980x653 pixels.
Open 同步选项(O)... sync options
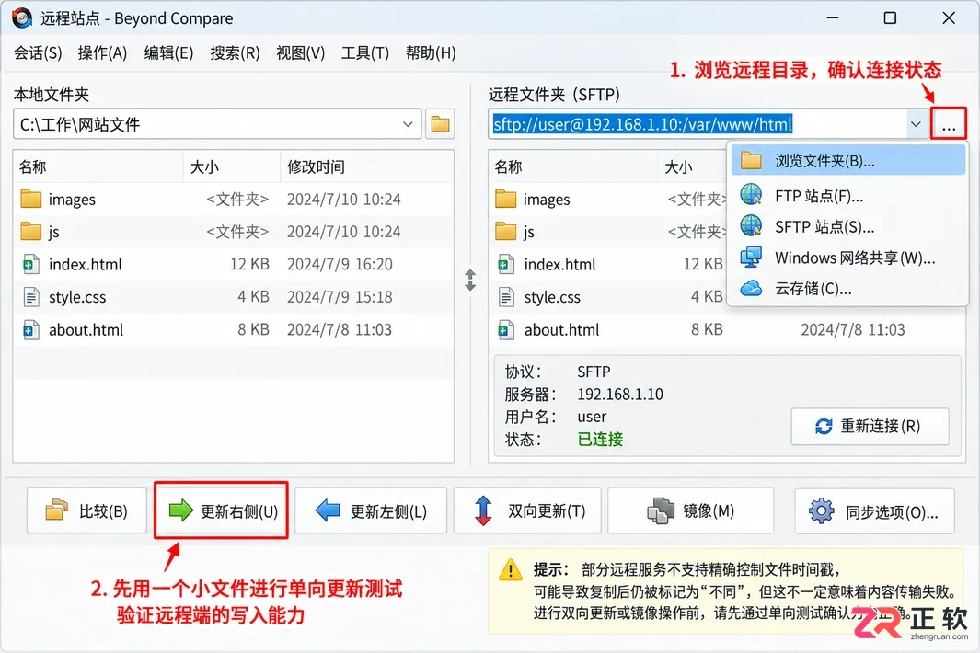(874, 511)
